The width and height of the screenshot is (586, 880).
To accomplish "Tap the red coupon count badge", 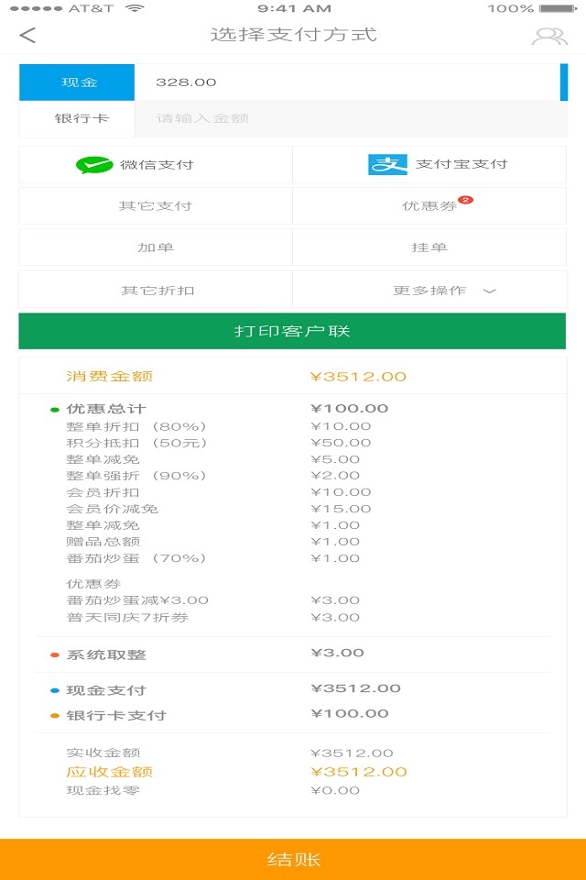I will pyautogui.click(x=465, y=199).
